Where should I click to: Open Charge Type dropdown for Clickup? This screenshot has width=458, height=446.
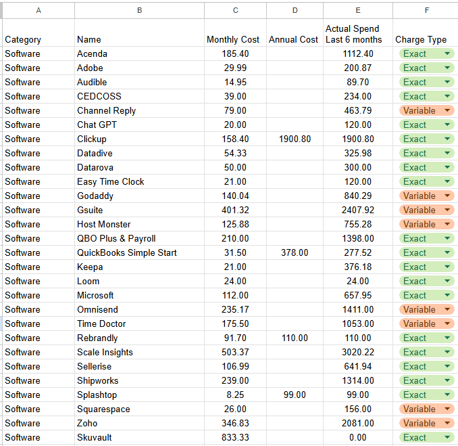pyautogui.click(x=426, y=139)
